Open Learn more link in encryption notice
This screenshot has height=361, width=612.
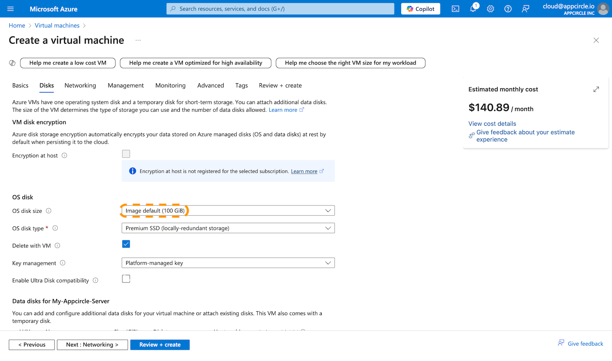pyautogui.click(x=307, y=171)
